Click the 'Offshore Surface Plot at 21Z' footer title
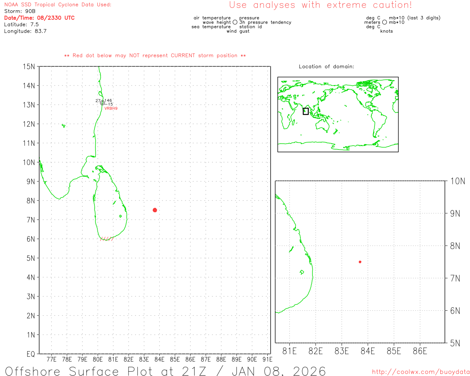 click(x=165, y=371)
